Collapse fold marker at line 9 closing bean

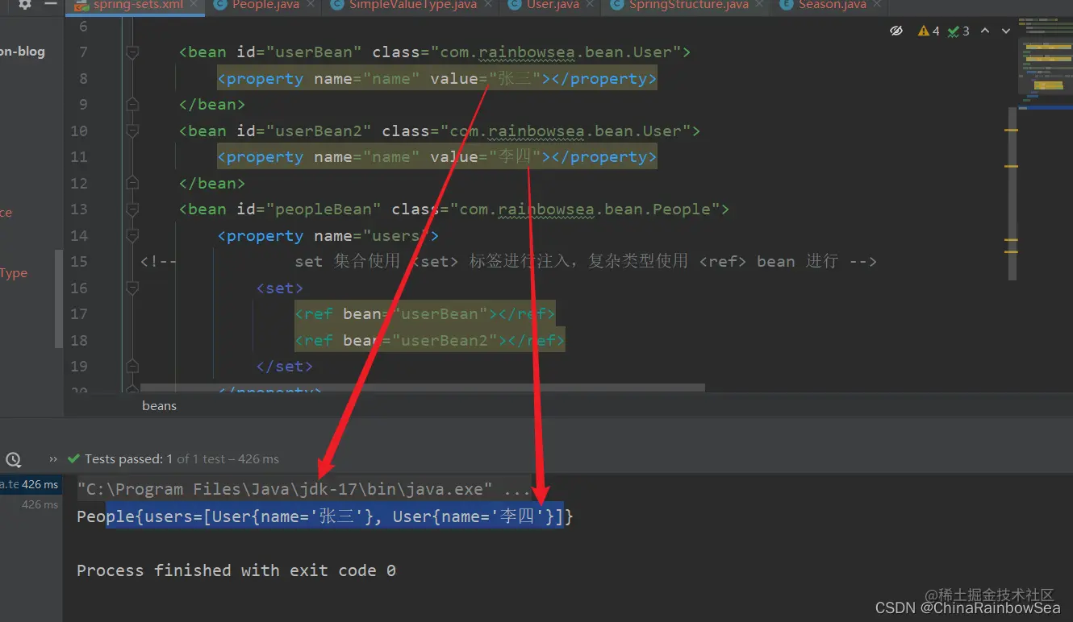132,105
